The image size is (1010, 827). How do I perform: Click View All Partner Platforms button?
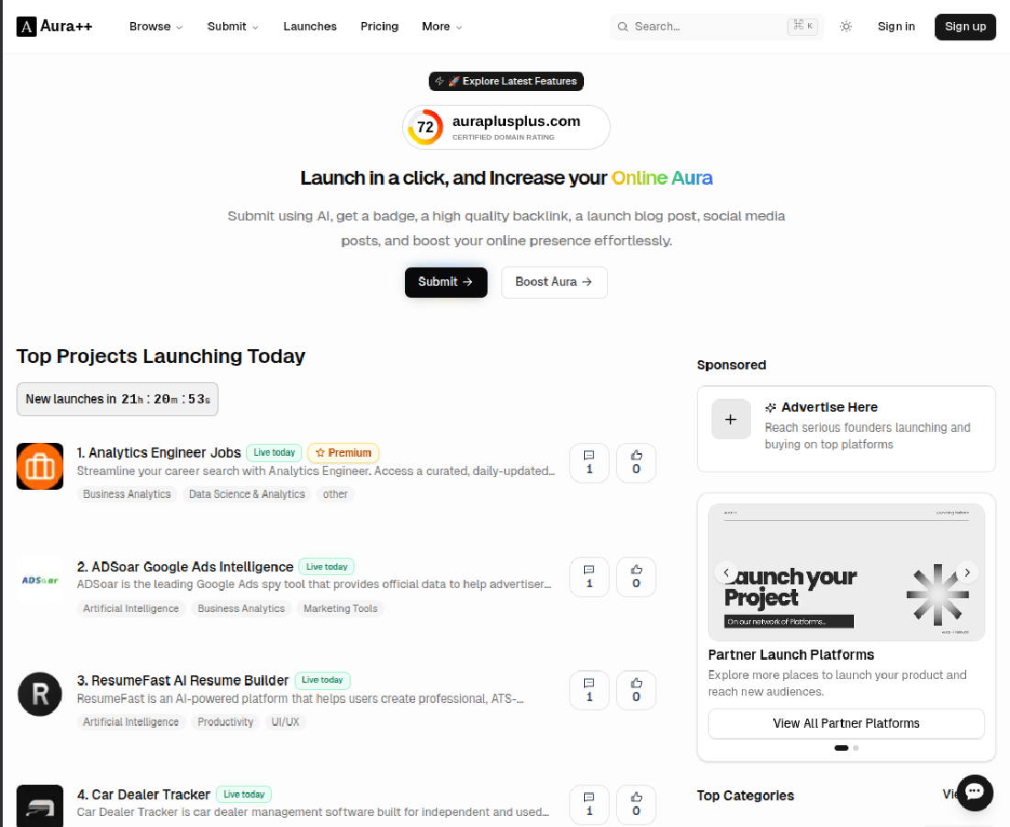(847, 723)
